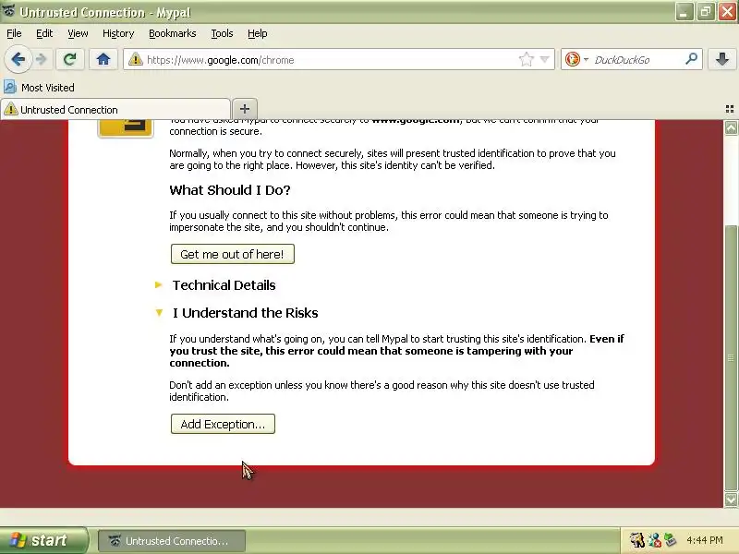739x554 pixels.
Task: Close the Mypal window
Action: click(x=727, y=12)
